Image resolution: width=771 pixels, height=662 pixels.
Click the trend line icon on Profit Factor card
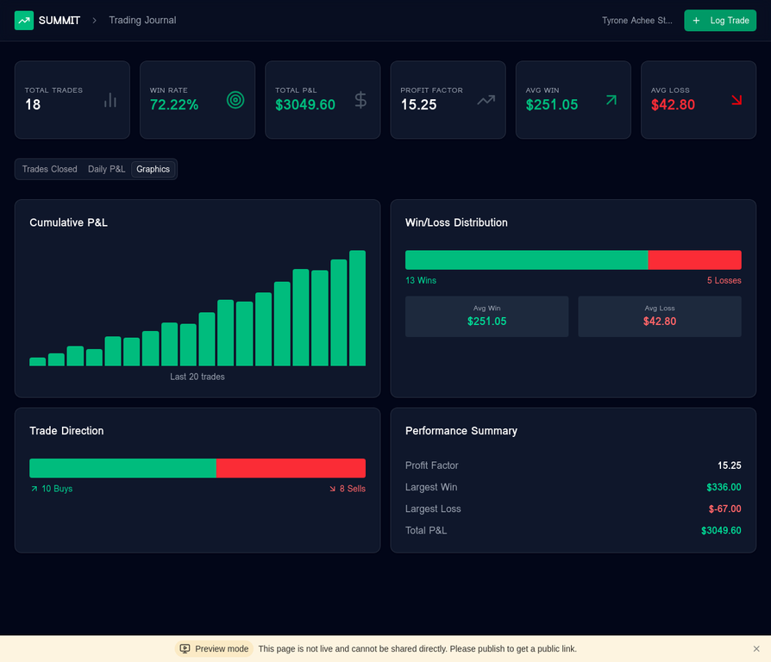(486, 100)
